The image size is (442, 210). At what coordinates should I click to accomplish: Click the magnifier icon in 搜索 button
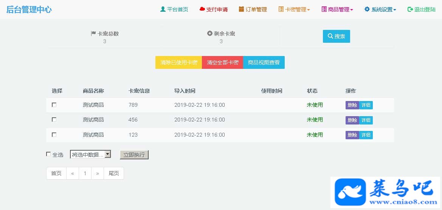[x=330, y=36]
